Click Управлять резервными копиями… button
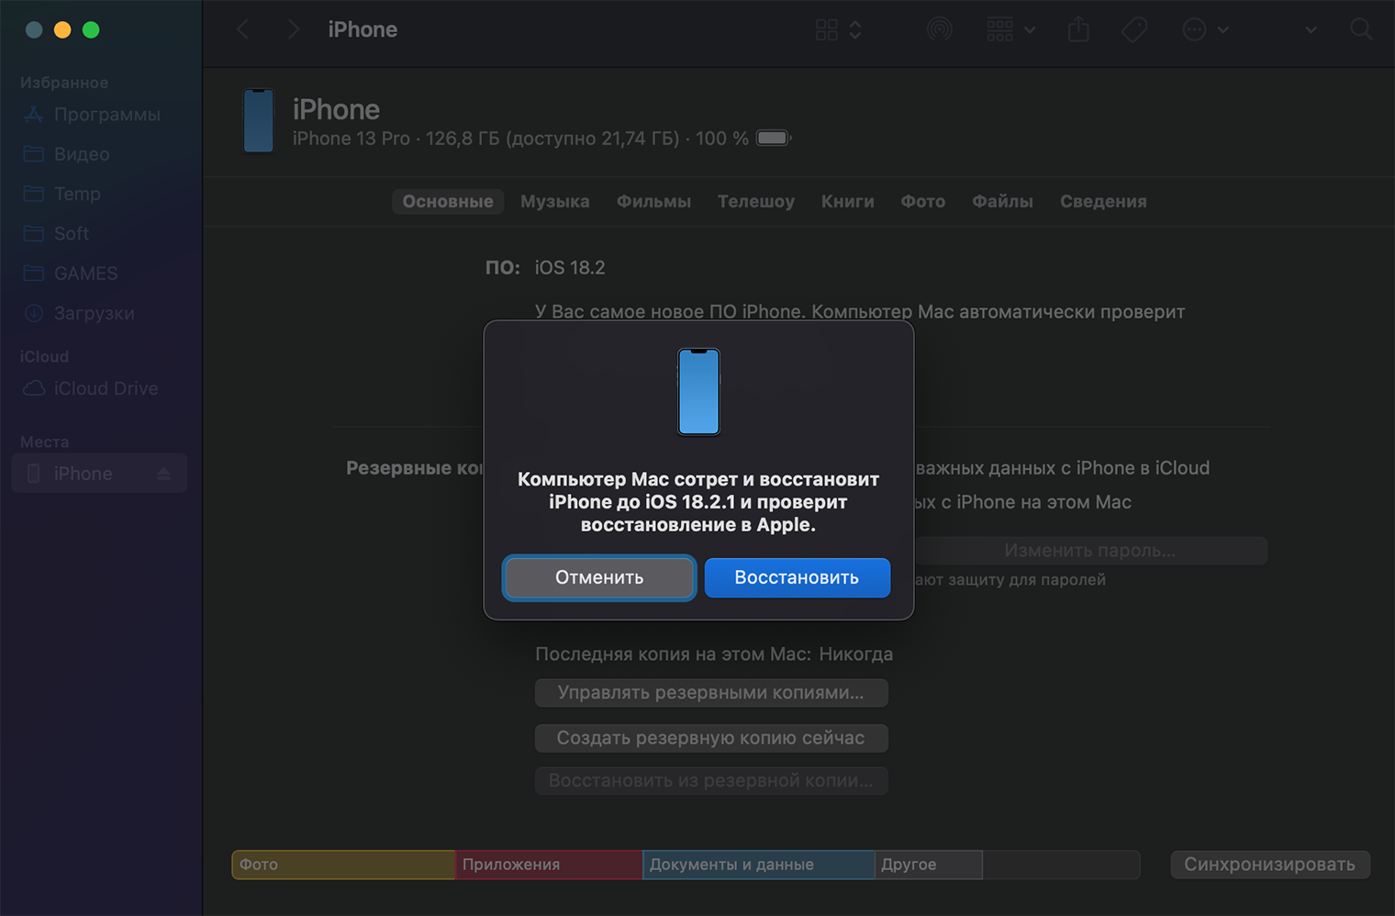 [x=711, y=693]
